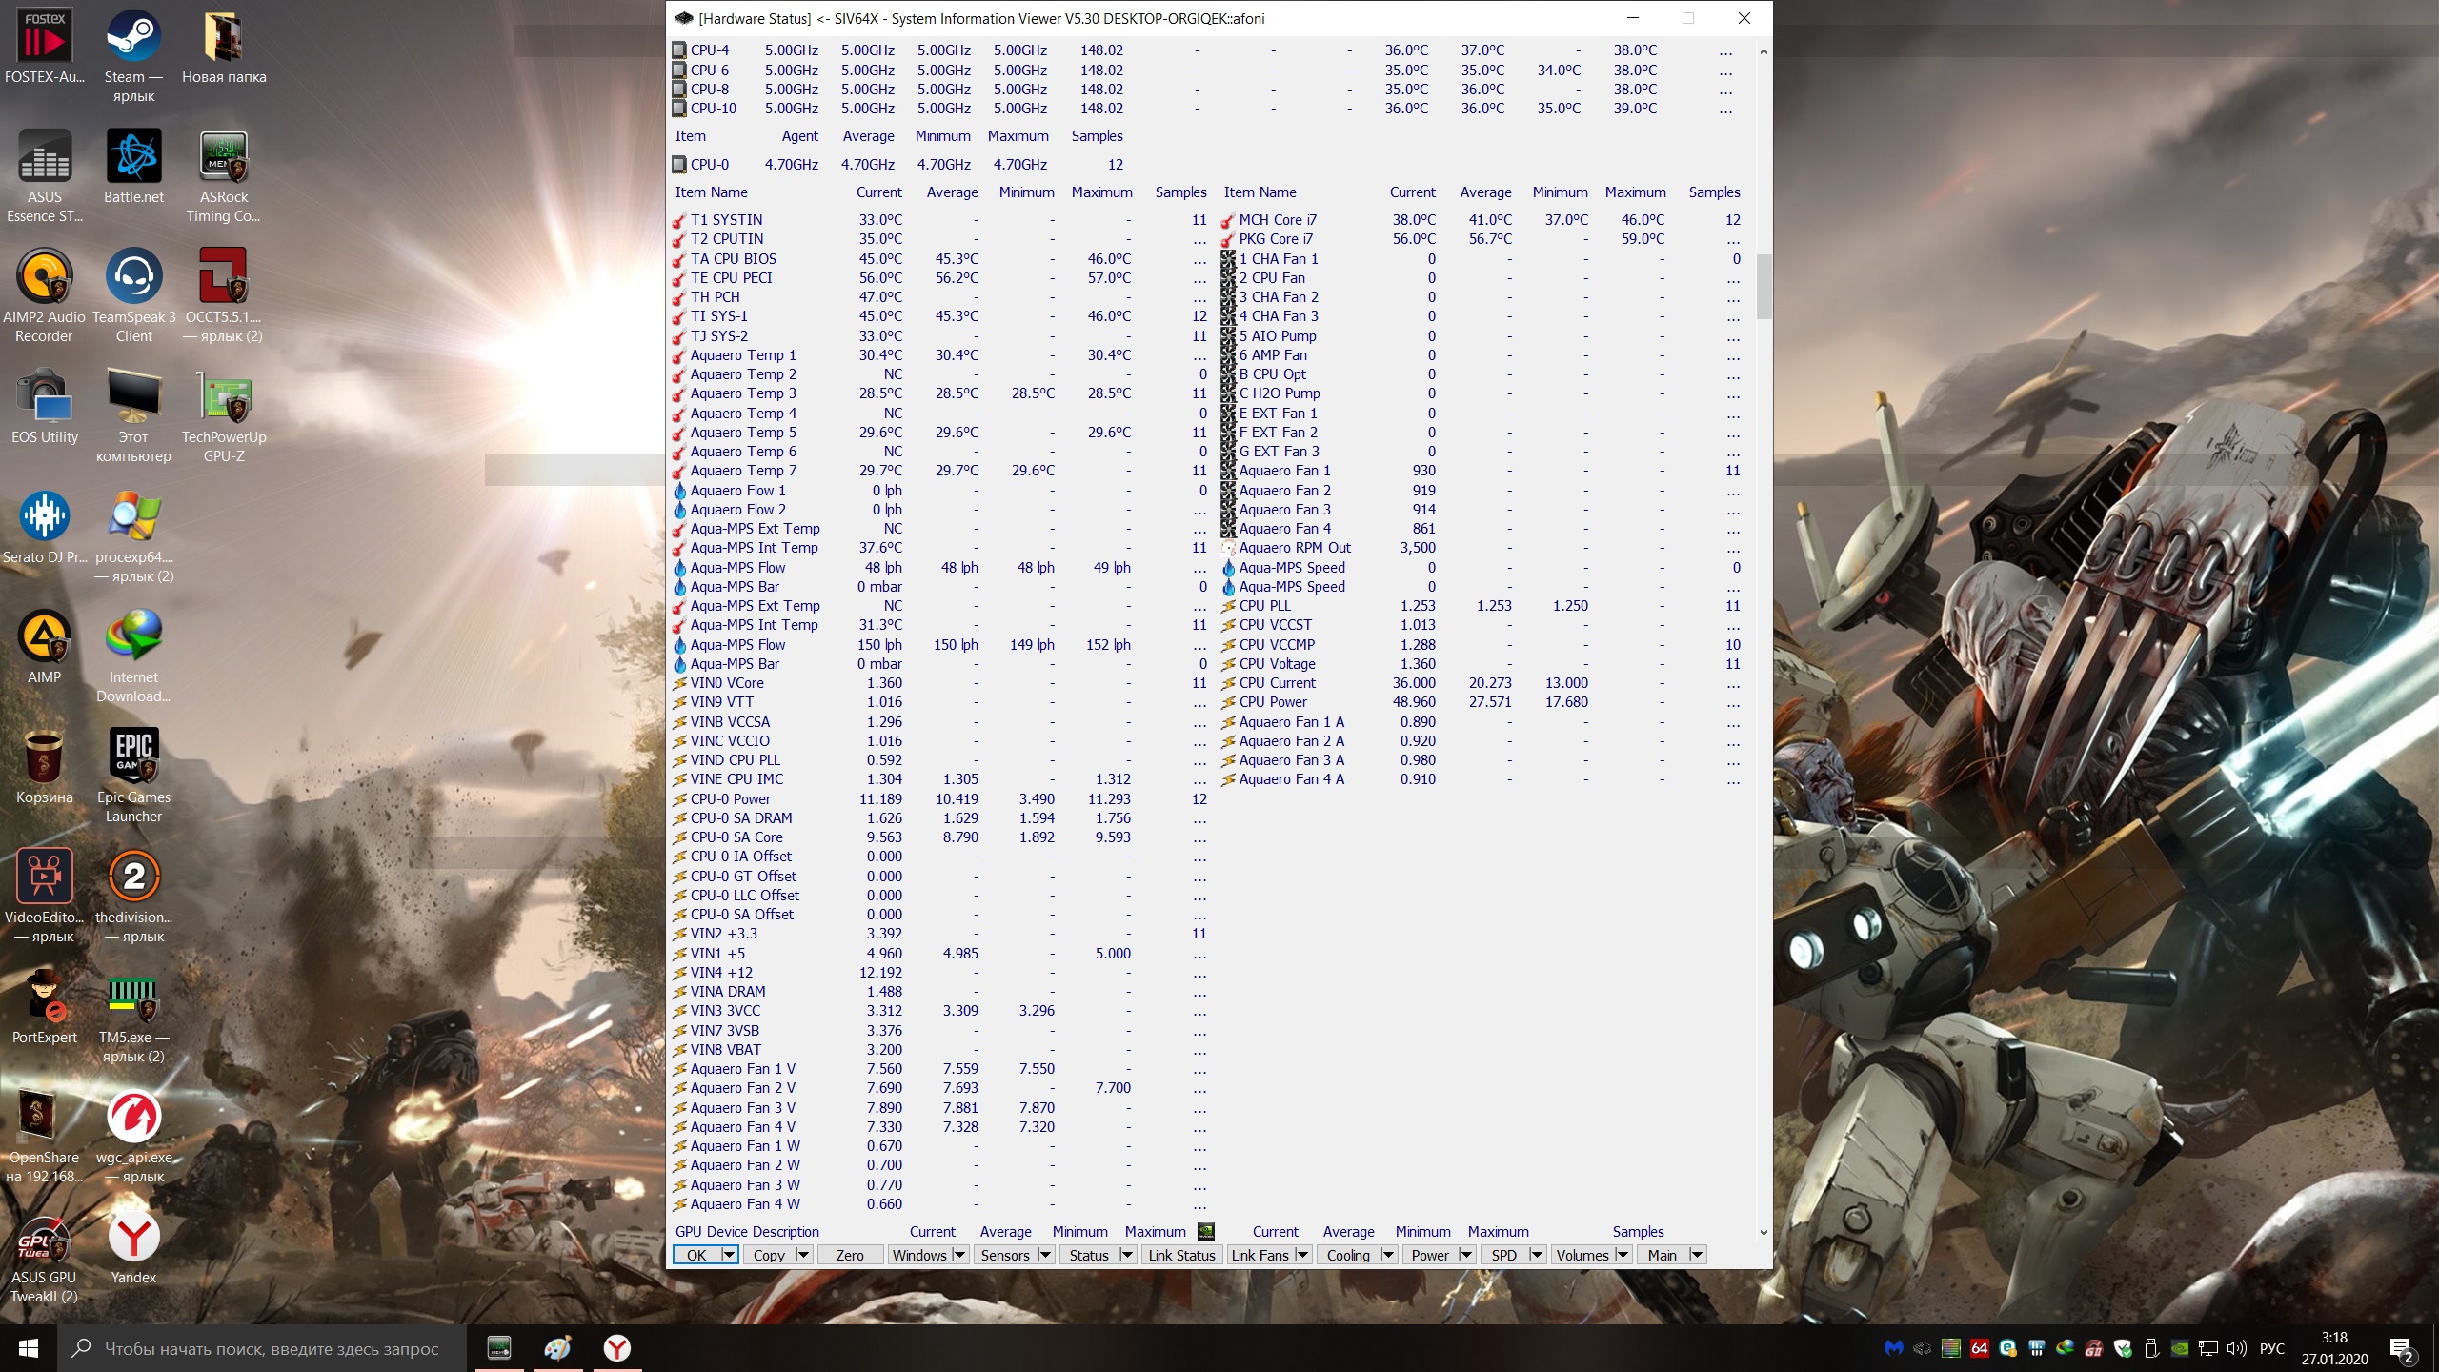Expand the Windows button dropdown arrow
2439x1372 pixels.
tap(959, 1255)
